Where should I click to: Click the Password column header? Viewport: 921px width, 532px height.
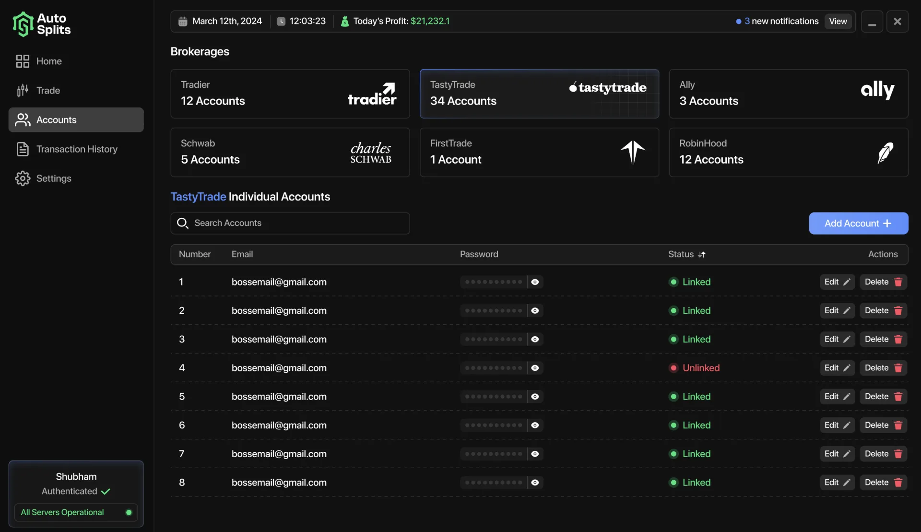click(x=479, y=254)
